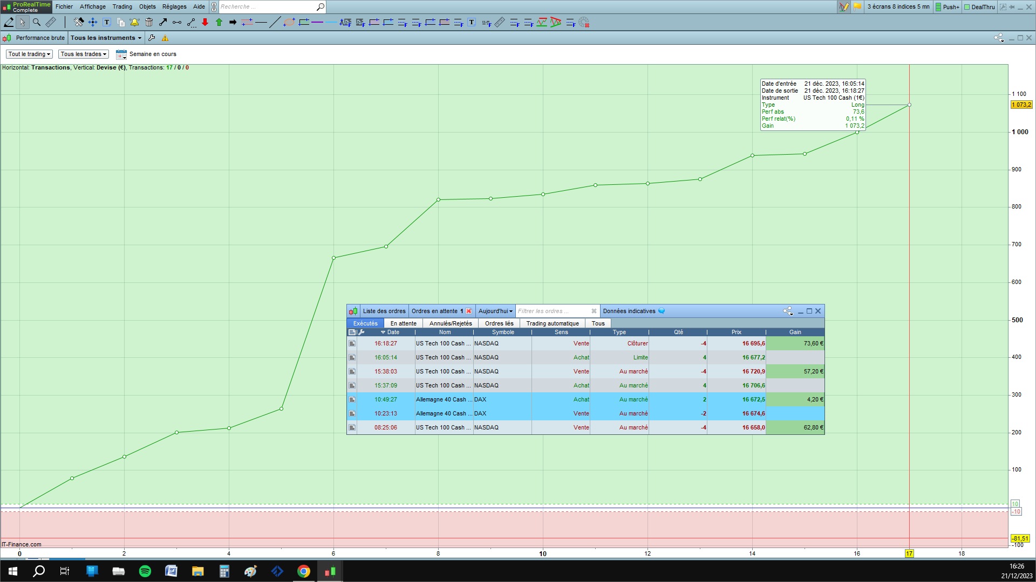Click the yellow warning triangle icon
This screenshot has height=582, width=1036.
(165, 38)
